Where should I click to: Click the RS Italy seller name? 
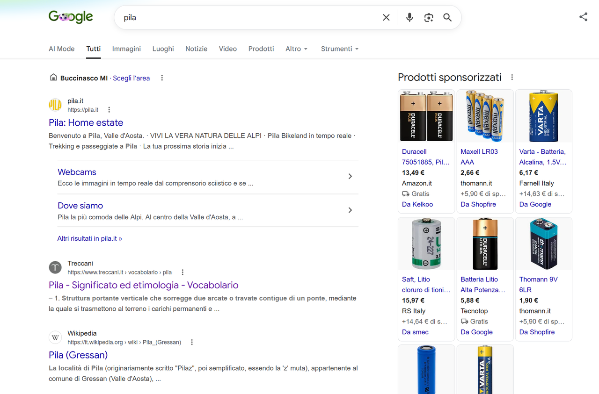(x=414, y=311)
